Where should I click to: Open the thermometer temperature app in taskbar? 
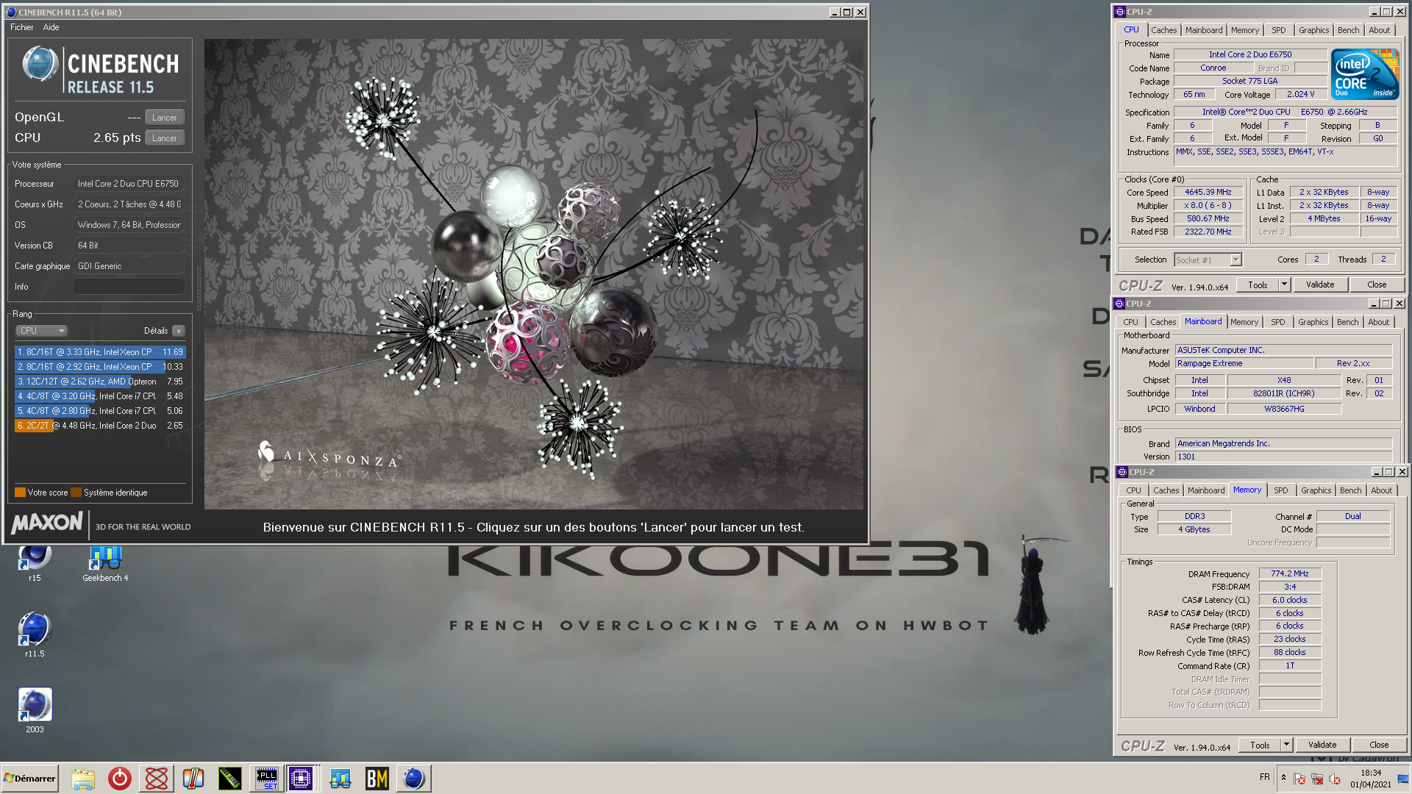point(193,779)
